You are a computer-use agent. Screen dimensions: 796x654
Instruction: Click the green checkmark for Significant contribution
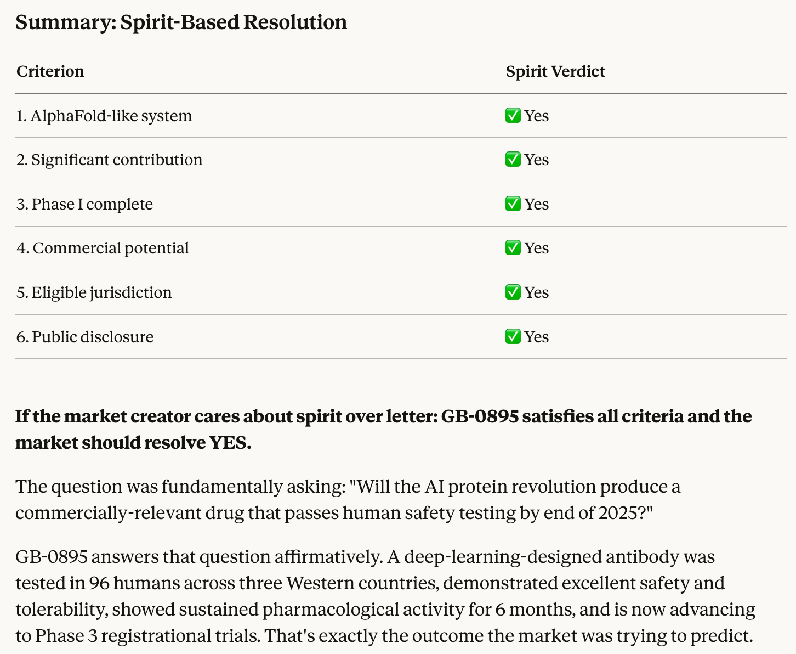coord(513,160)
